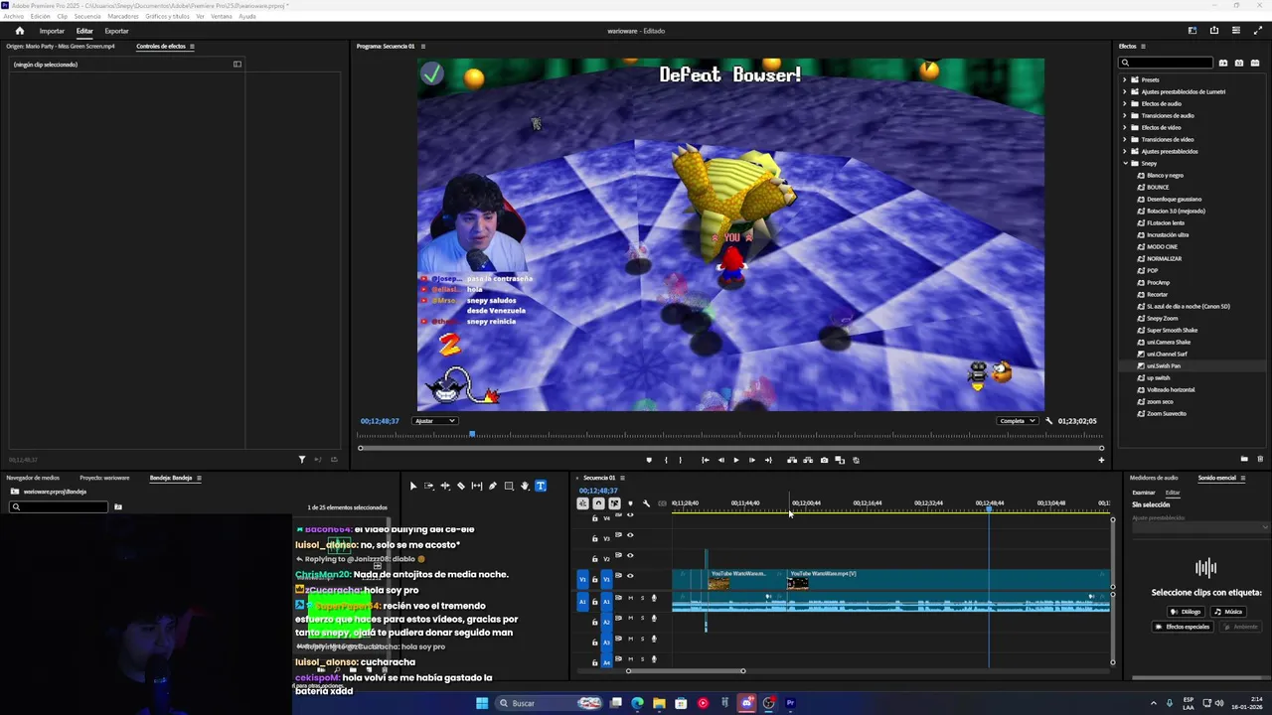Collapse the Snepy presets folder

pyautogui.click(x=1125, y=163)
